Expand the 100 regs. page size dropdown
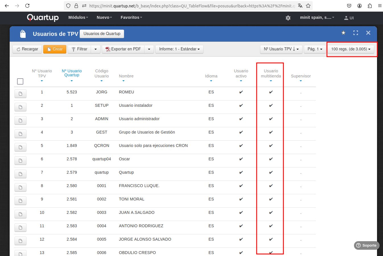Screen dimensions: 383x256 [351, 49]
